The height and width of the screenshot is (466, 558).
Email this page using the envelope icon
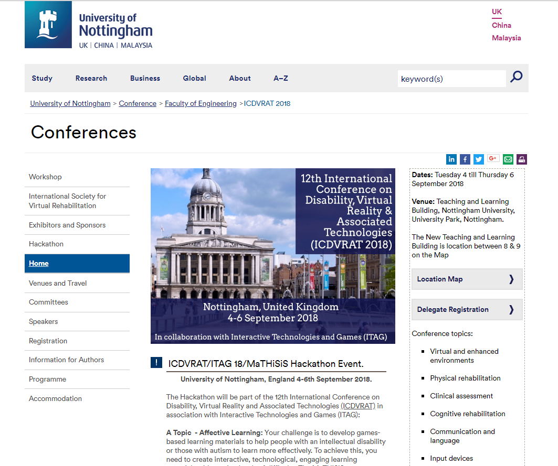tap(508, 159)
